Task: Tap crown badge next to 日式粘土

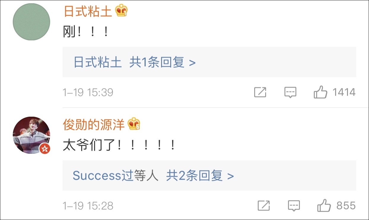Action: pyautogui.click(x=121, y=11)
